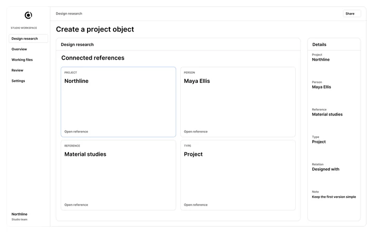Viewport: 373px width, 233px height.
Task: Click the note Keep the first version simple
Action: [334, 197]
